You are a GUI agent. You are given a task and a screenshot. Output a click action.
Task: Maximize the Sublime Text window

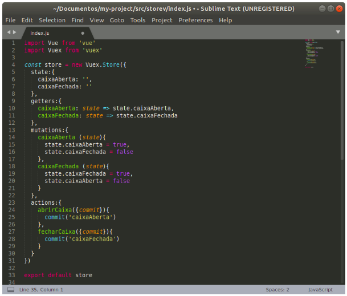pos(330,9)
